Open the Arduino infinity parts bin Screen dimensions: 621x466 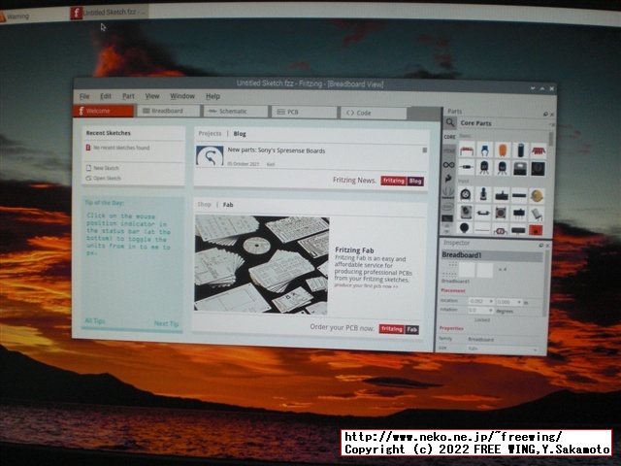click(x=448, y=165)
